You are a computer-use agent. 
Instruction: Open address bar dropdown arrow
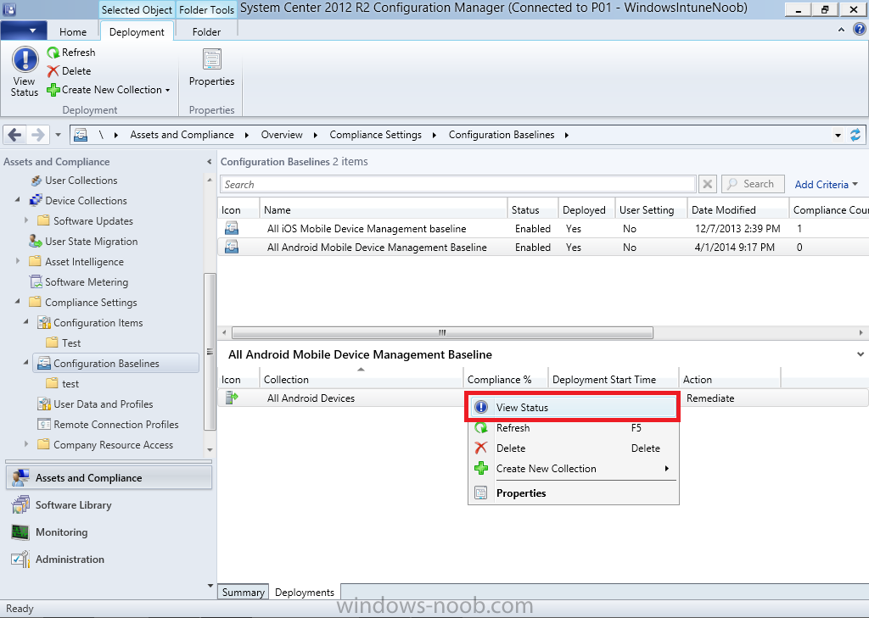pyautogui.click(x=838, y=135)
